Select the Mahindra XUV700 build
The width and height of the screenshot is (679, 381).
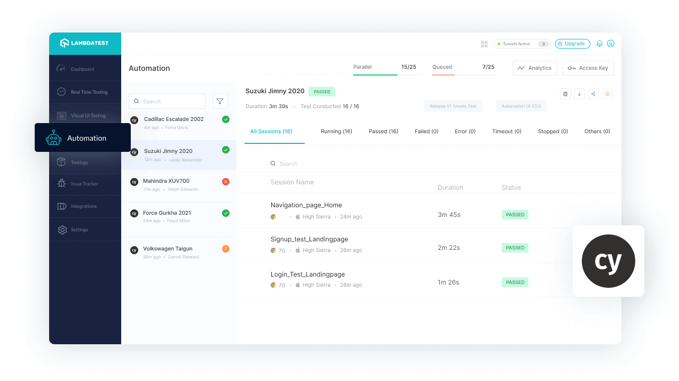(179, 185)
